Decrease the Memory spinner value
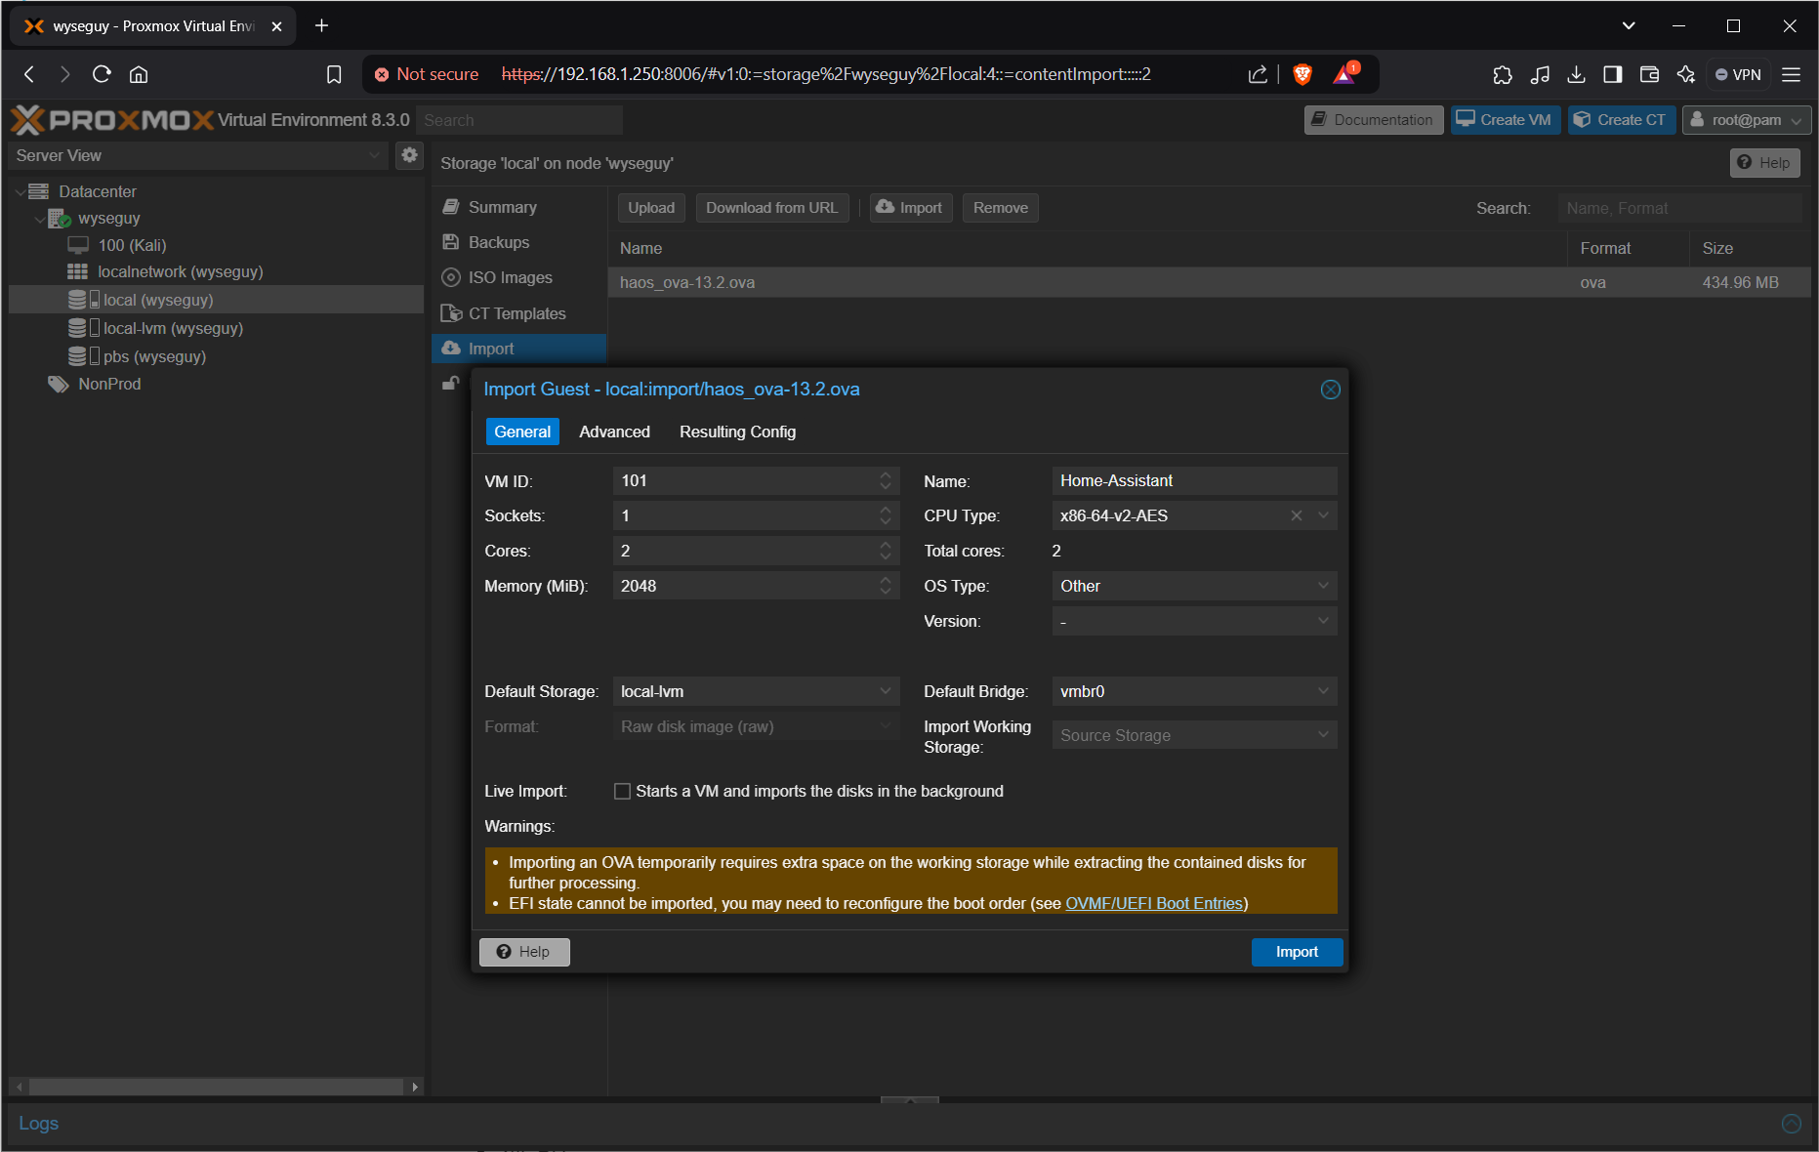 [x=885, y=592]
